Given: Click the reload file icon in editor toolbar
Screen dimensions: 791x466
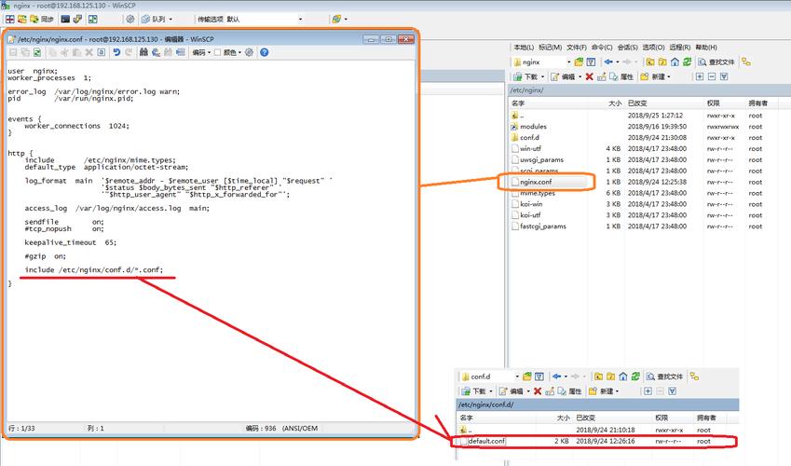Looking at the screenshot, I should point(37,52).
